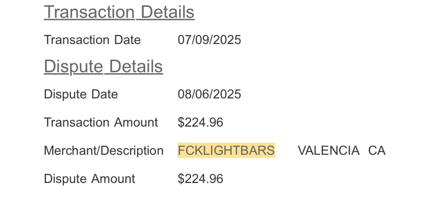Click "Details" in the Dispute Details heading
The width and height of the screenshot is (430, 199).
coord(136,67)
